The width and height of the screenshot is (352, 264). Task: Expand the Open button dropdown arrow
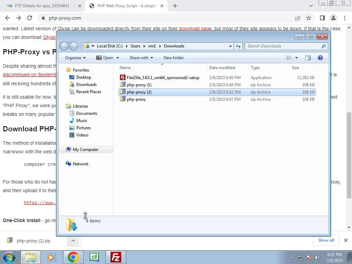pyautogui.click(x=118, y=58)
